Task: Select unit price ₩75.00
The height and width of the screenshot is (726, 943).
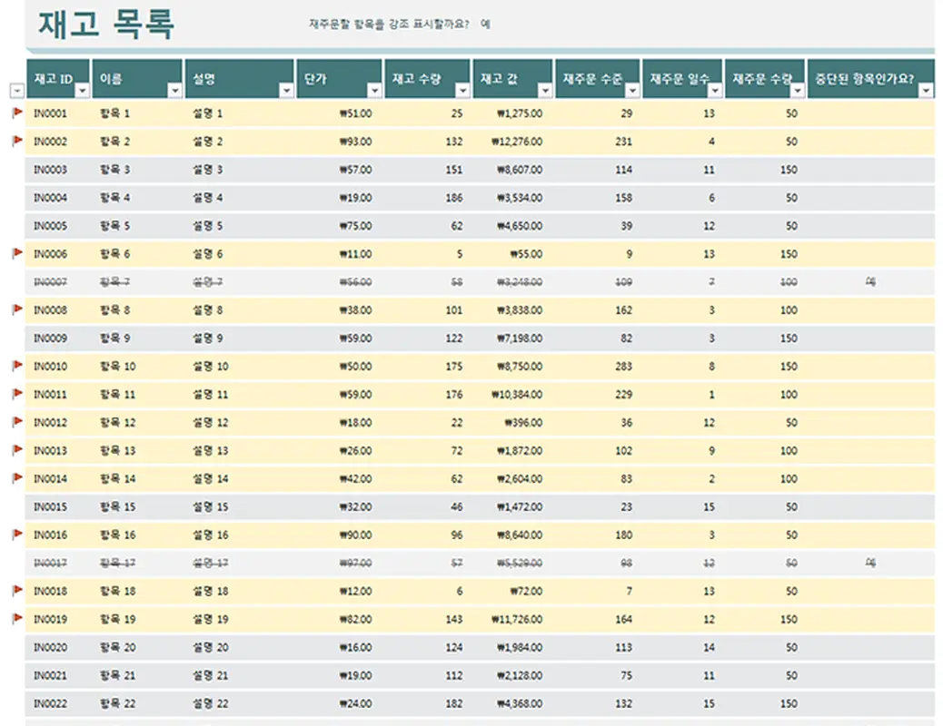Action: [x=355, y=226]
